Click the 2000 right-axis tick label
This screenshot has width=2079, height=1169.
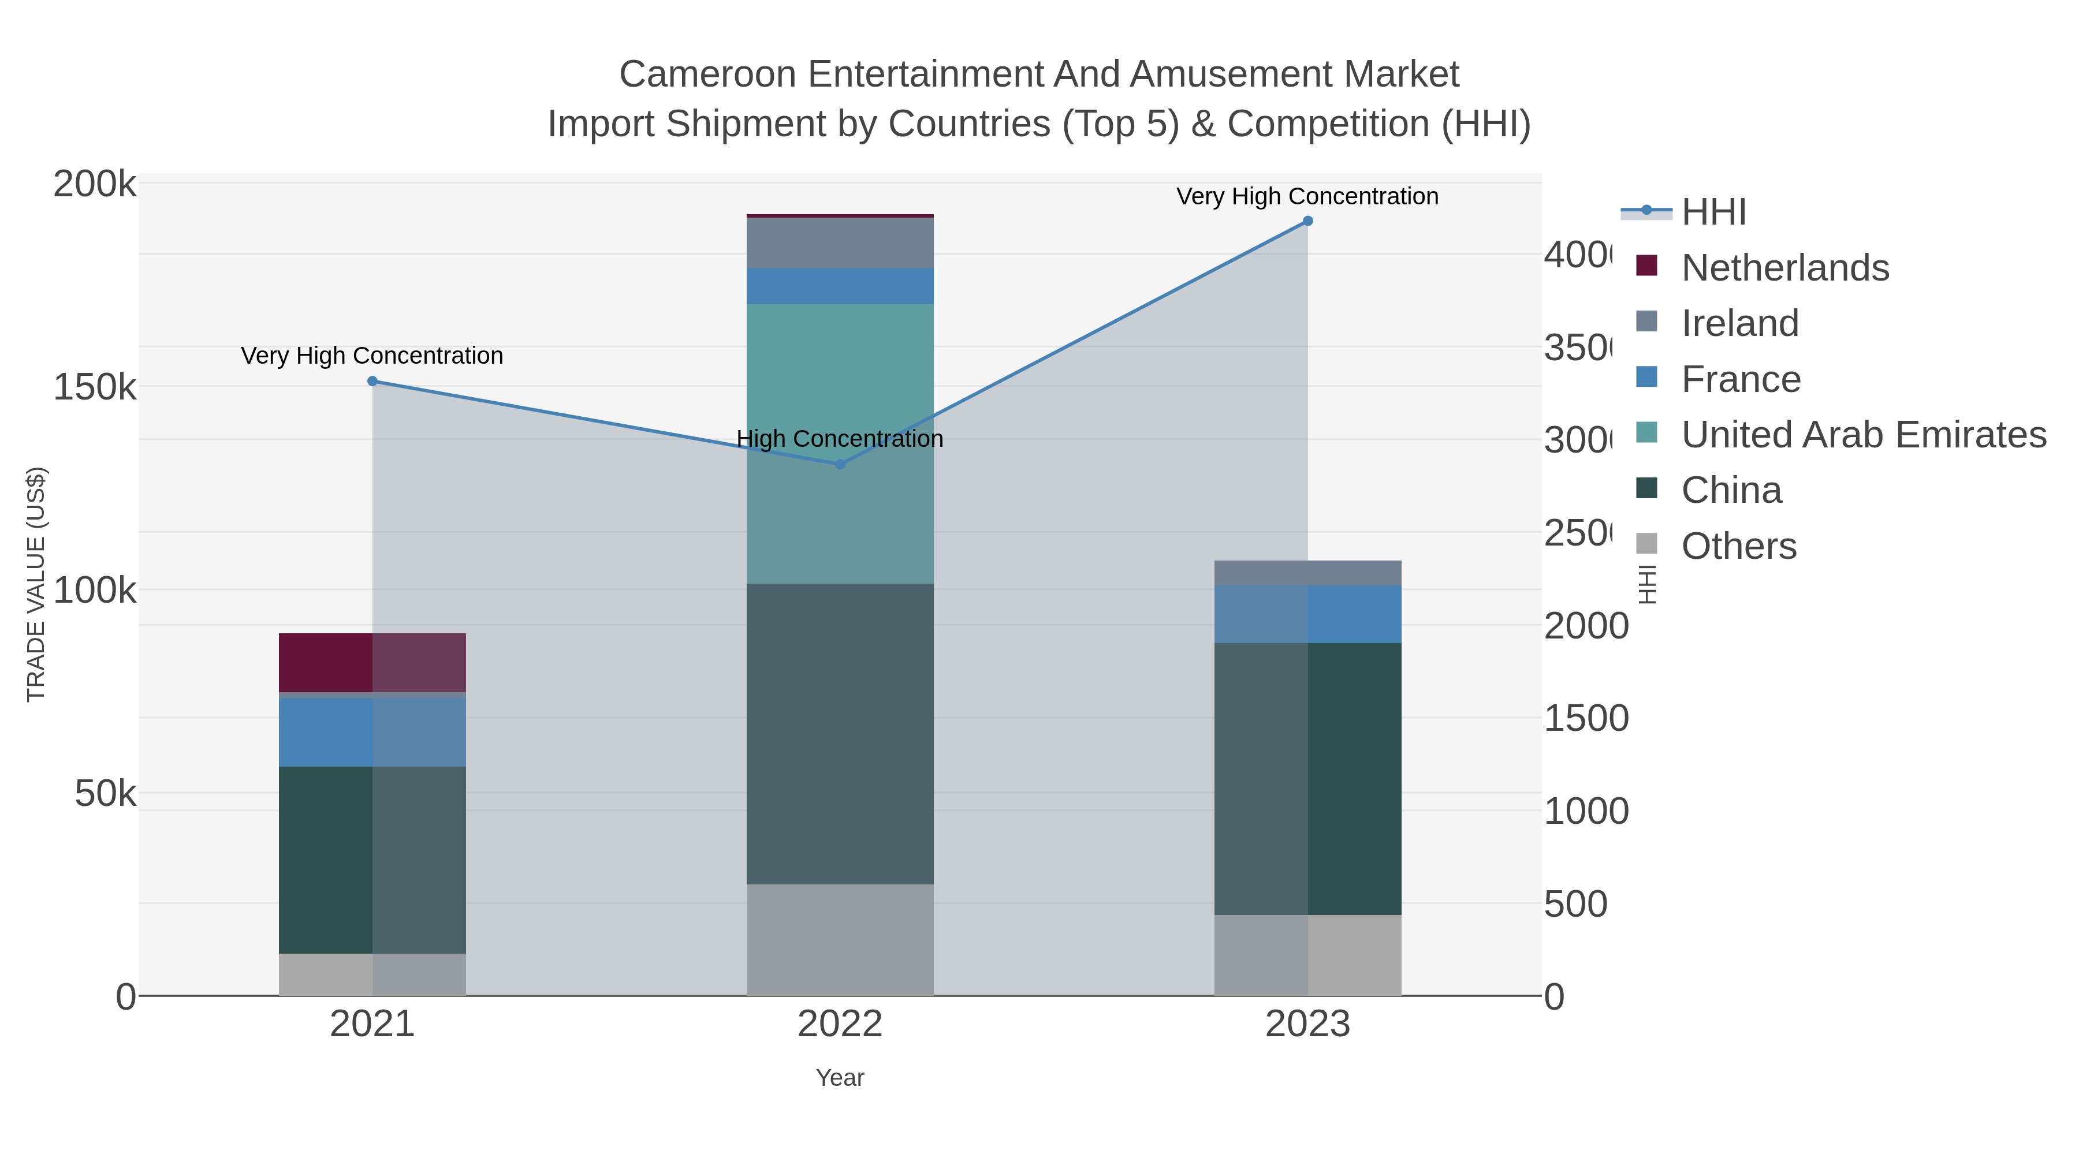click(x=1586, y=626)
